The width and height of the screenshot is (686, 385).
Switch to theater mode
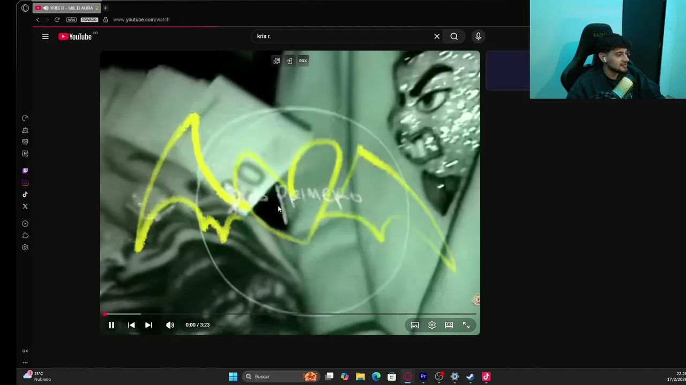(449, 325)
